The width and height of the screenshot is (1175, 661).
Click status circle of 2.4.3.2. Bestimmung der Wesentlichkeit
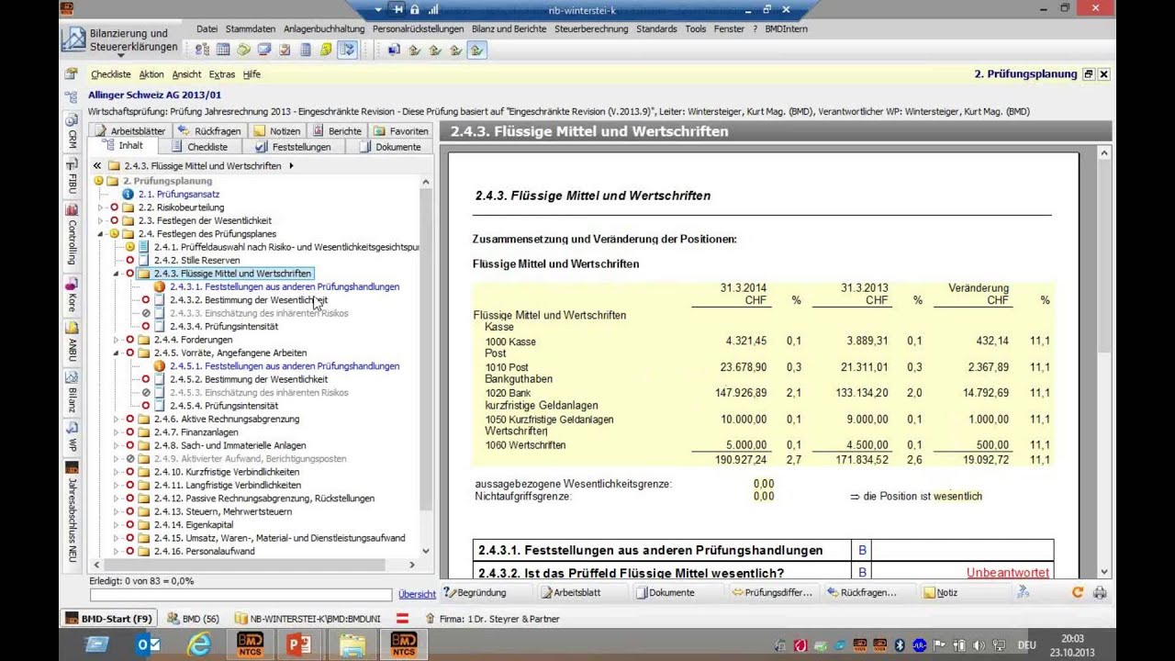pos(146,300)
